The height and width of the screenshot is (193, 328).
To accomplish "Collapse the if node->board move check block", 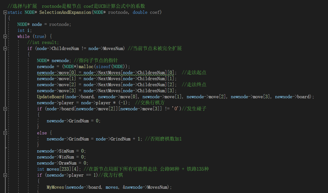I will pos(5,109).
